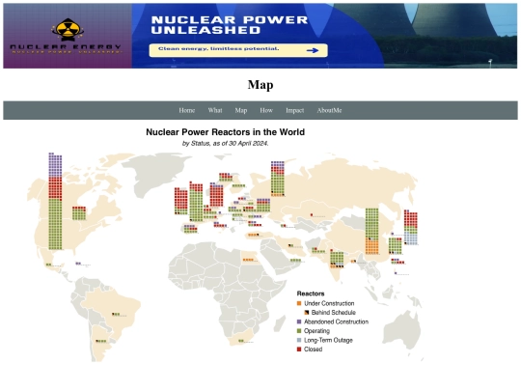Click the blue arrow in the banner

313,50
